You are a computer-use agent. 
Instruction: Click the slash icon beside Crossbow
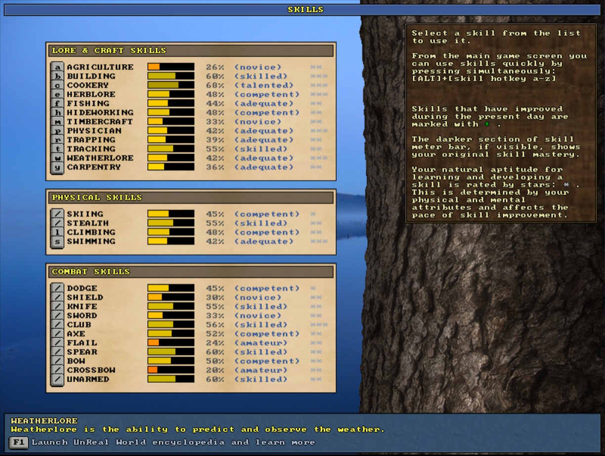[57, 370]
